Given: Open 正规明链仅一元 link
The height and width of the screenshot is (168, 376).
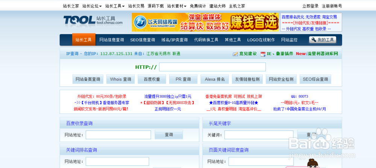Looking at the screenshot, I should 168,109.
